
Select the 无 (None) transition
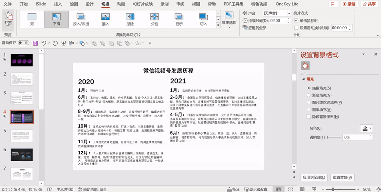(x=32, y=19)
